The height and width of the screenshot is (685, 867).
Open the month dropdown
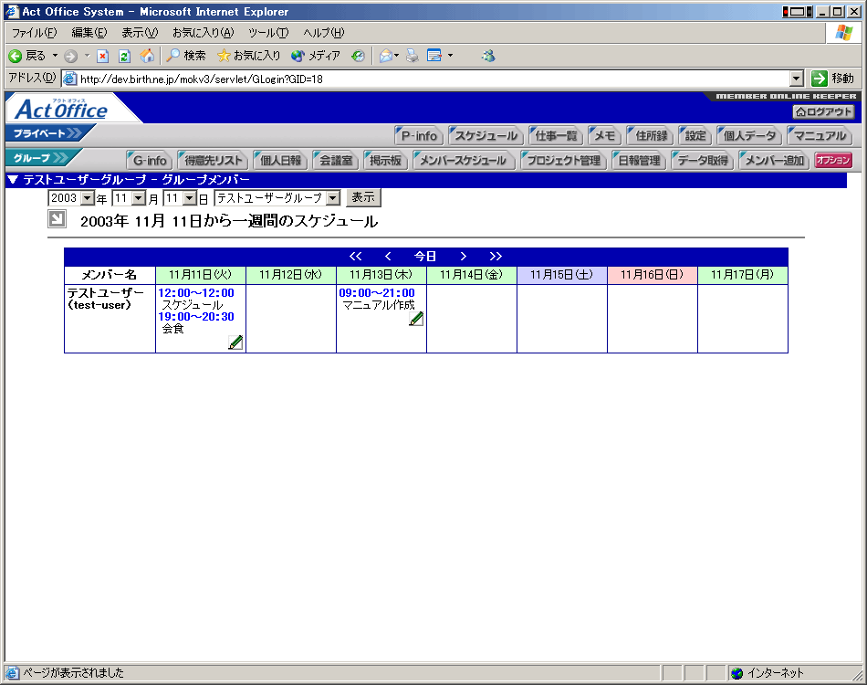point(129,198)
